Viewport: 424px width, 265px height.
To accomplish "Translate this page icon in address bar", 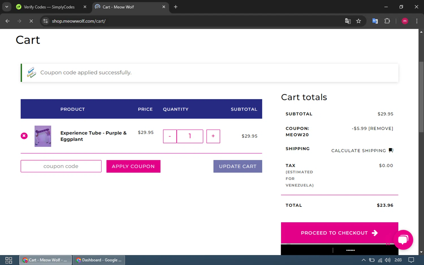I will tap(348, 21).
